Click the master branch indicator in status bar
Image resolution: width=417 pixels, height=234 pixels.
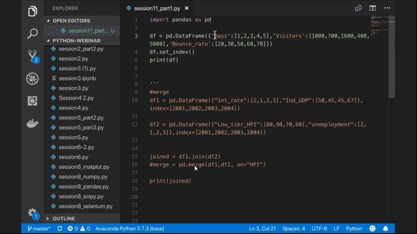point(39,229)
